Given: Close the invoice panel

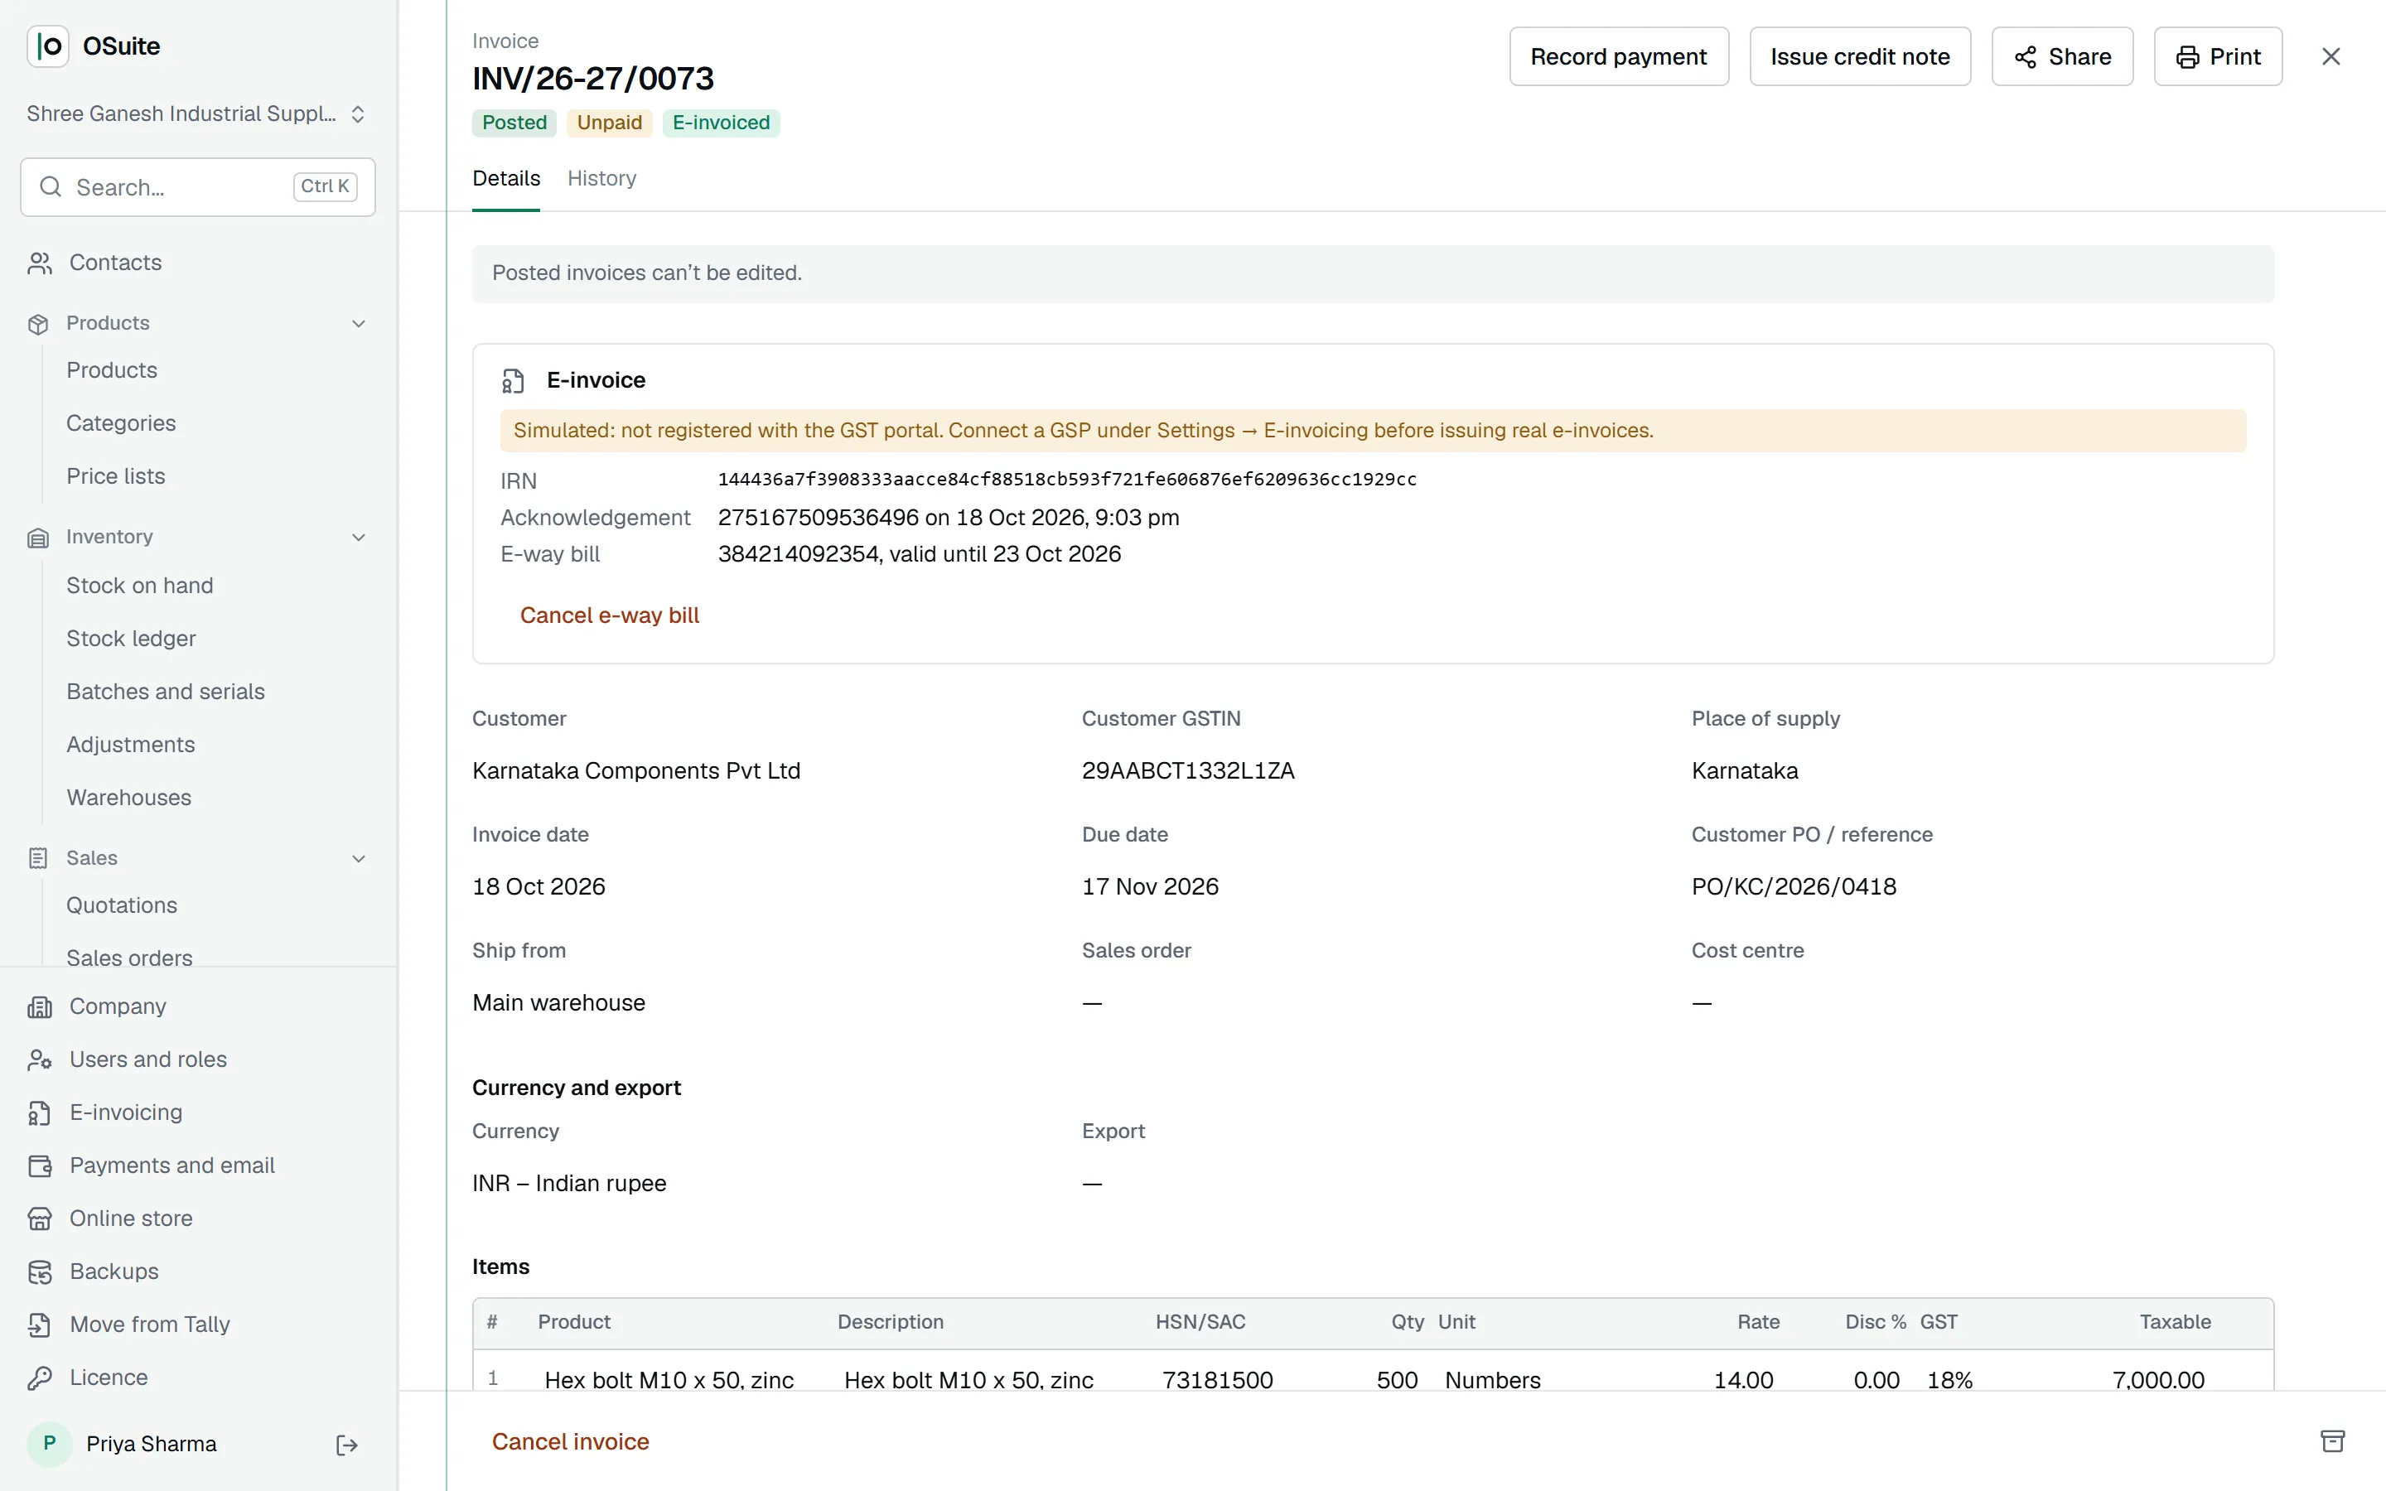Looking at the screenshot, I should pos(2330,56).
